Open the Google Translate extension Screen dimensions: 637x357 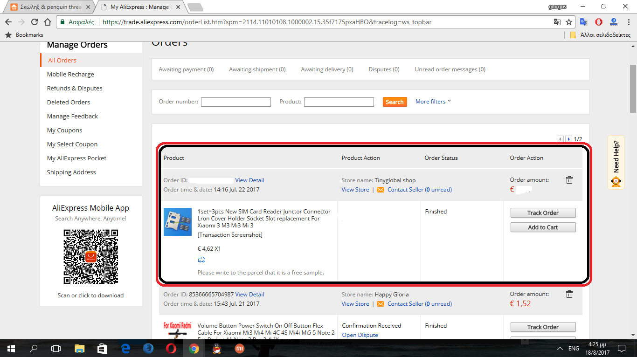tap(584, 22)
